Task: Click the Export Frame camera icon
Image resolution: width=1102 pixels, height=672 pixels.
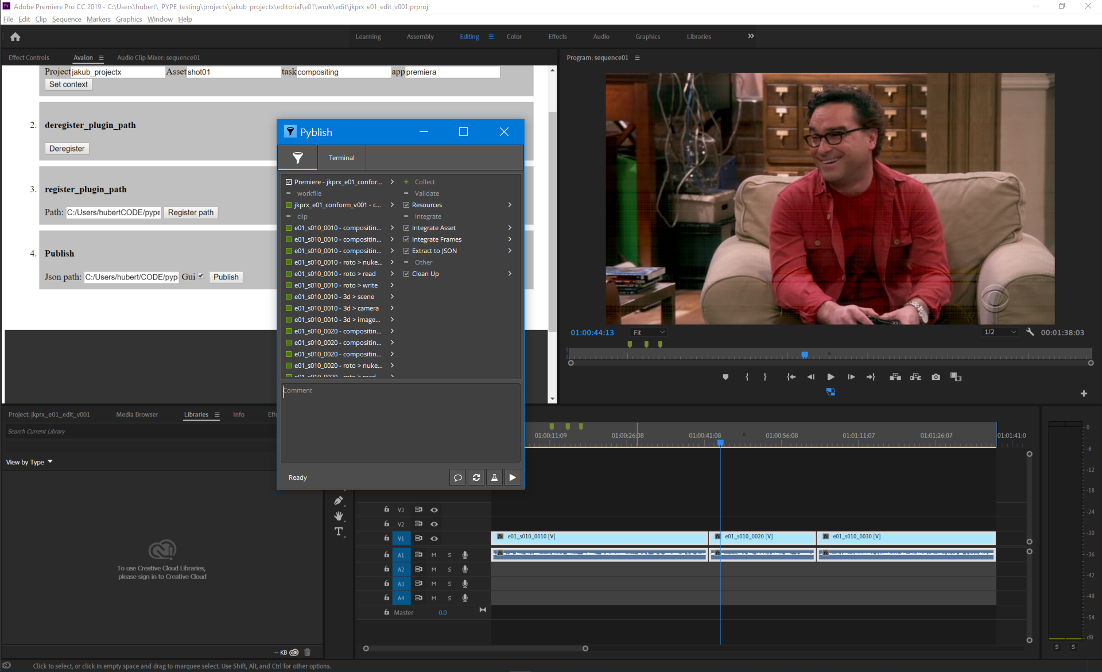Action: pyautogui.click(x=936, y=377)
